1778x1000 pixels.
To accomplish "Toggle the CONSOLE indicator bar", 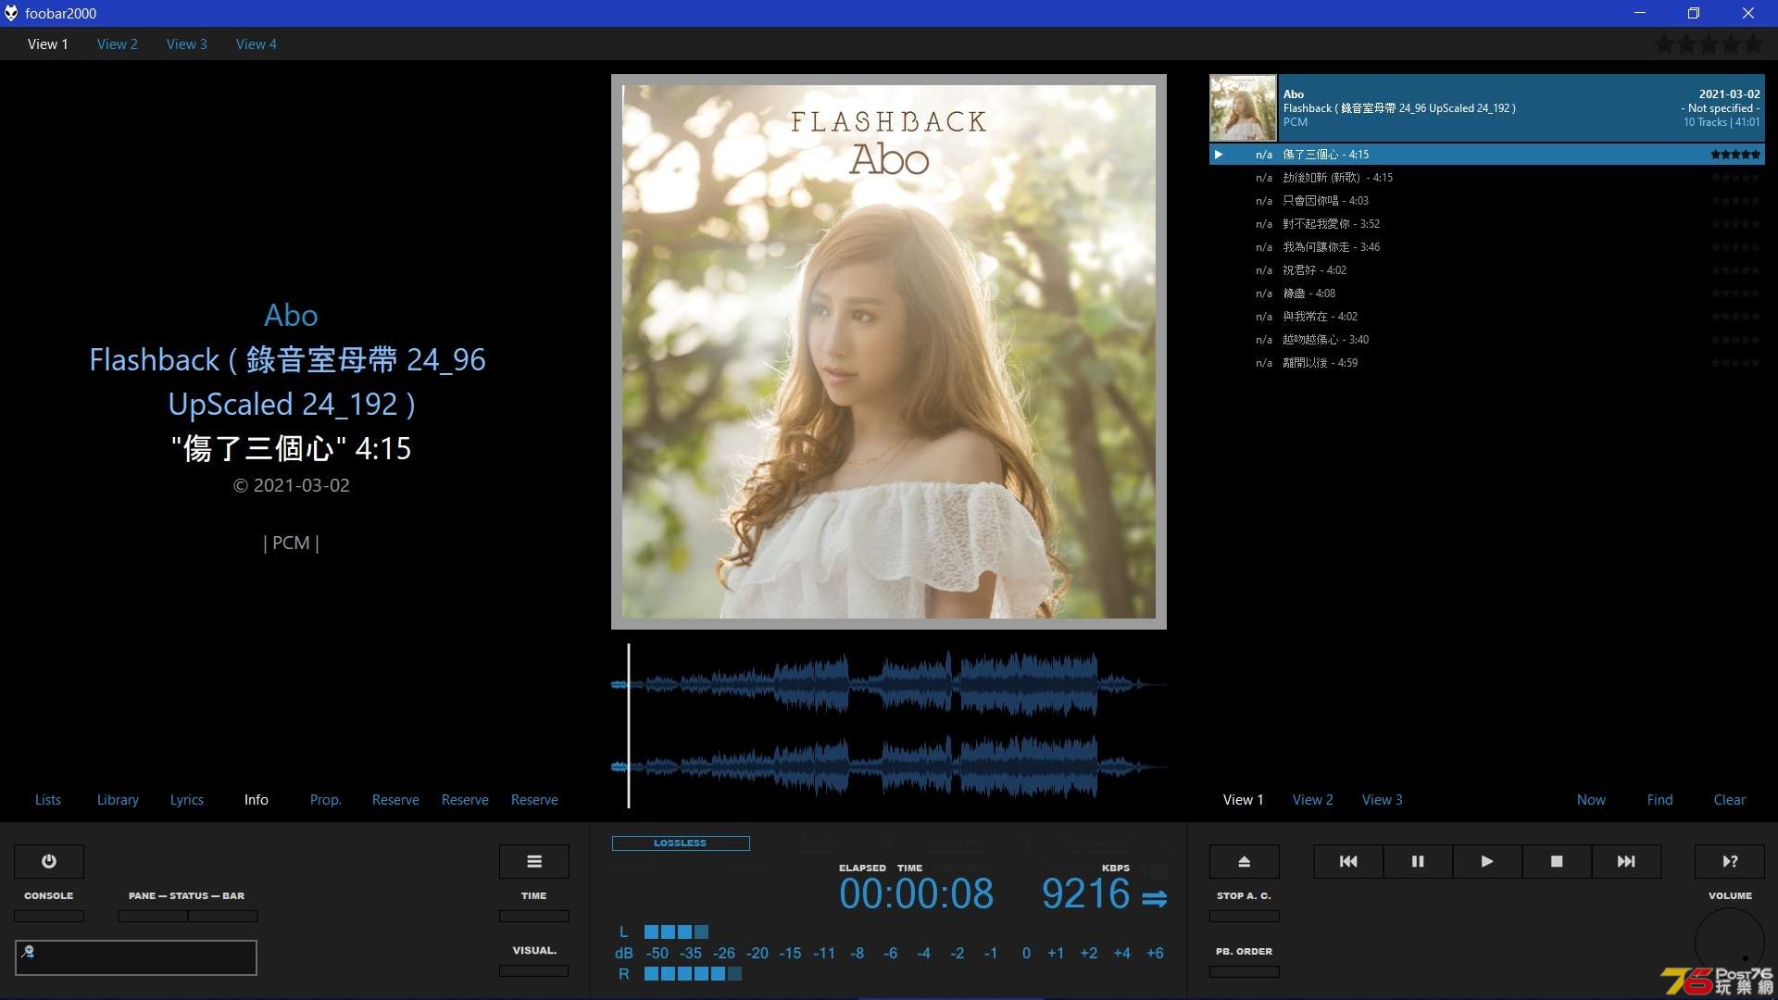I will click(49, 916).
